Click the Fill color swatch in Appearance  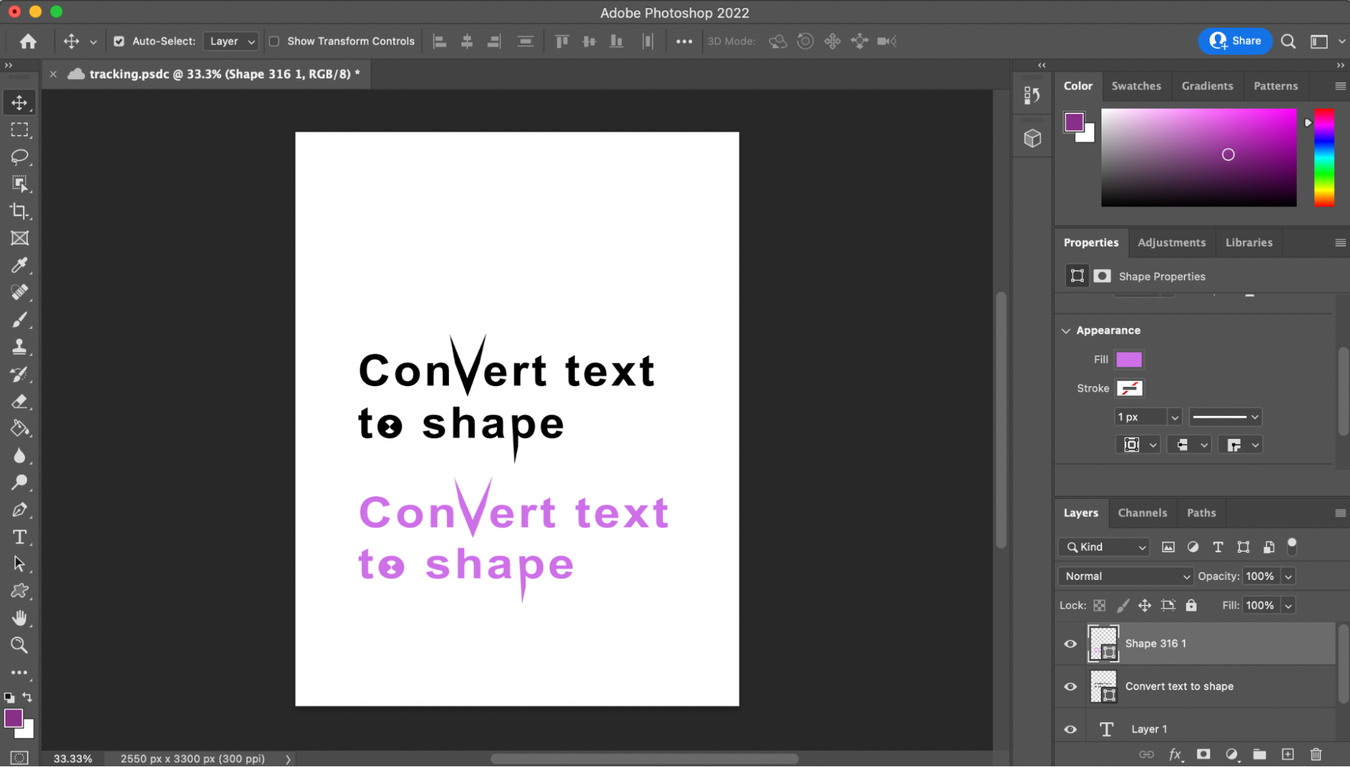[1128, 360]
